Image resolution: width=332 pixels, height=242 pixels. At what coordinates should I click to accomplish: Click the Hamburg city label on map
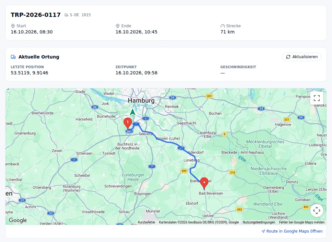tap(141, 100)
